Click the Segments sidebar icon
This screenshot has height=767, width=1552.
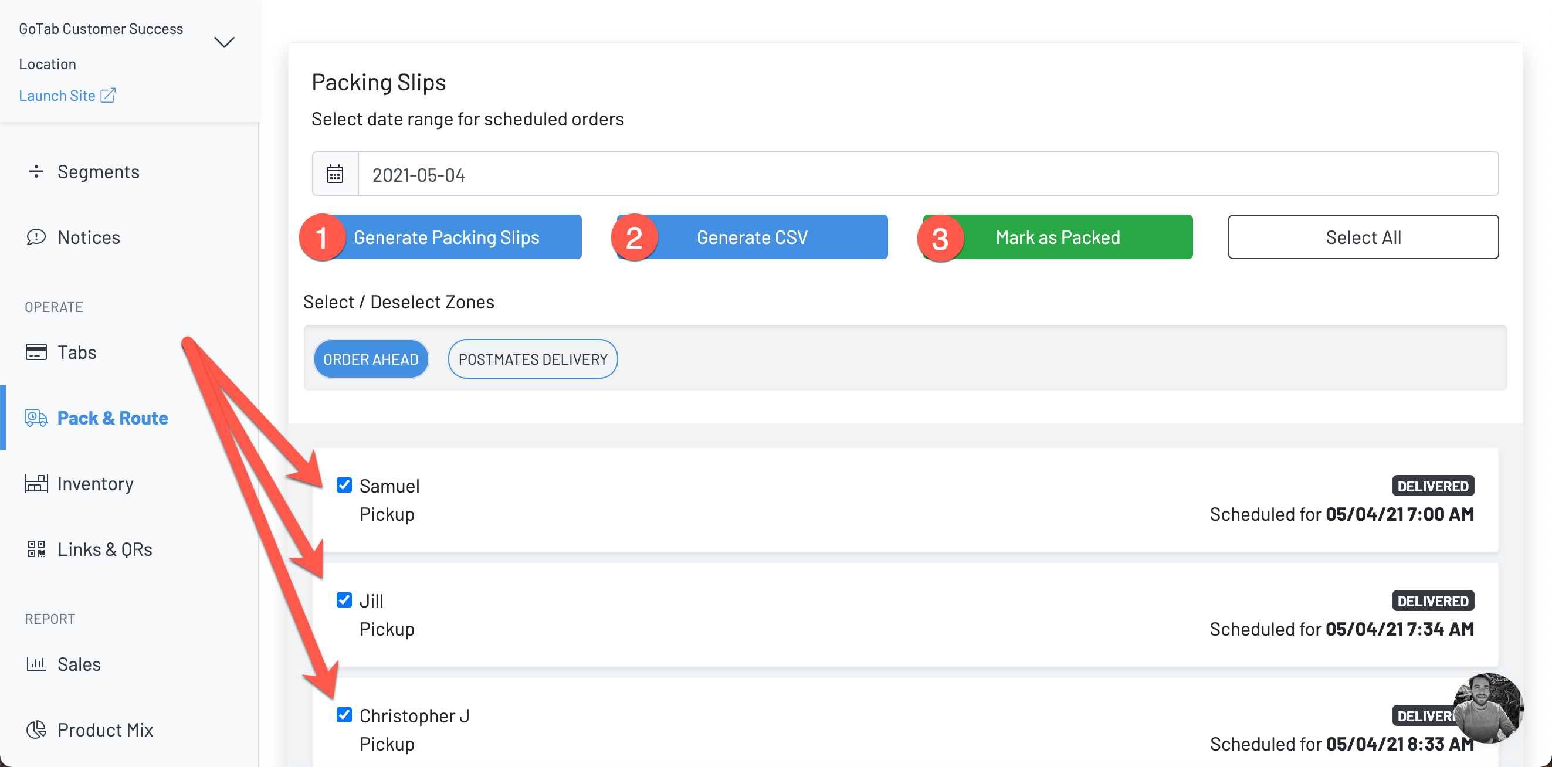tap(36, 172)
